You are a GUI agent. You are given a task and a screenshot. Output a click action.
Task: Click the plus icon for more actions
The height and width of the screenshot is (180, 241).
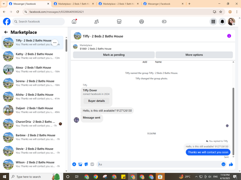tap(74, 164)
